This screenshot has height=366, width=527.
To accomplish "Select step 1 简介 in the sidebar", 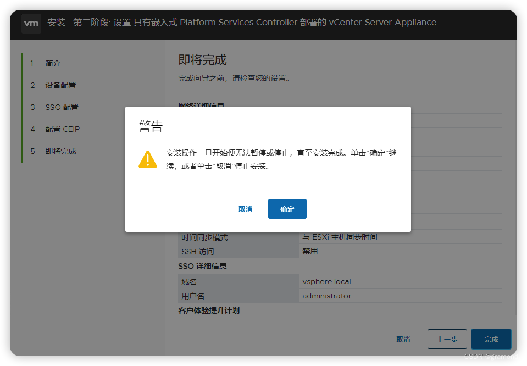I will (53, 63).
